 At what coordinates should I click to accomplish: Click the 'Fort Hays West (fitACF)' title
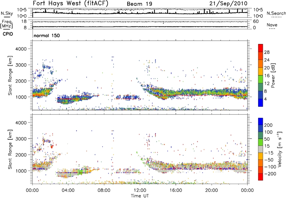point(70,4)
